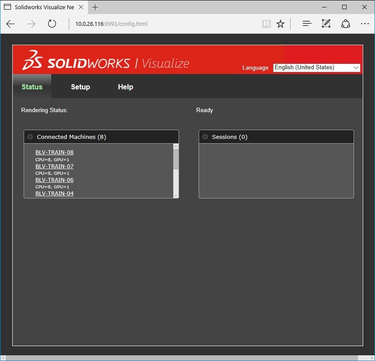375x361 pixels.
Task: Open a new browser tab
Action: click(95, 7)
